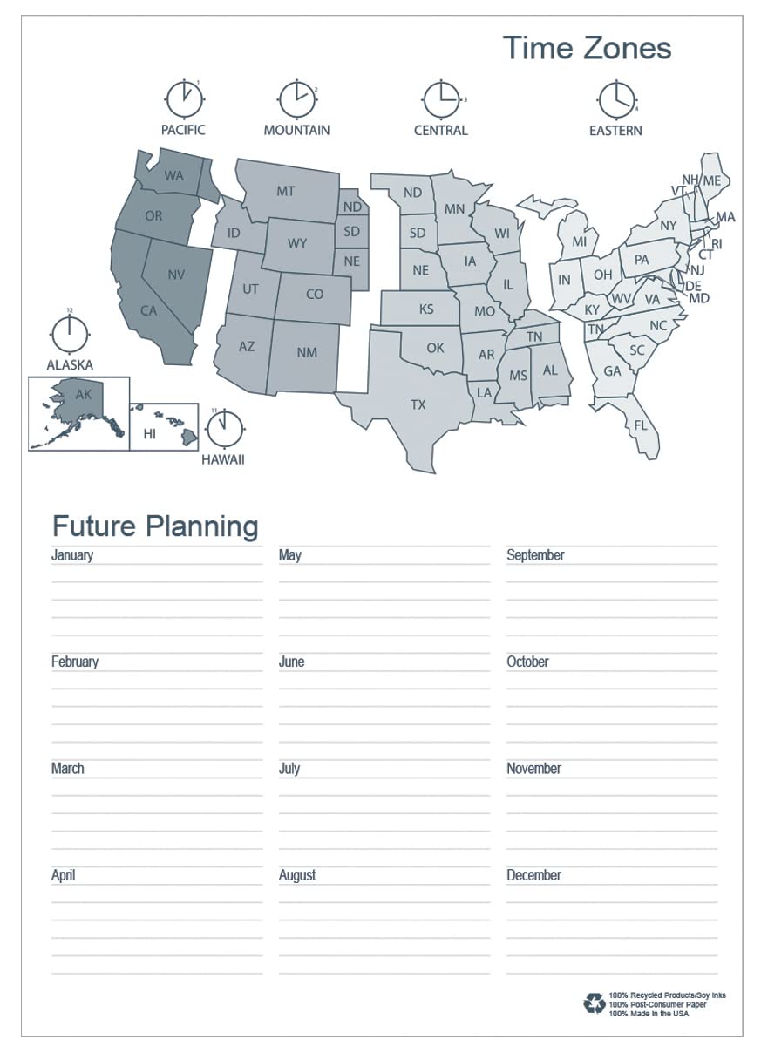This screenshot has width=761, height=1046.
Task: Select the Alaska map inset
Action: tap(79, 413)
